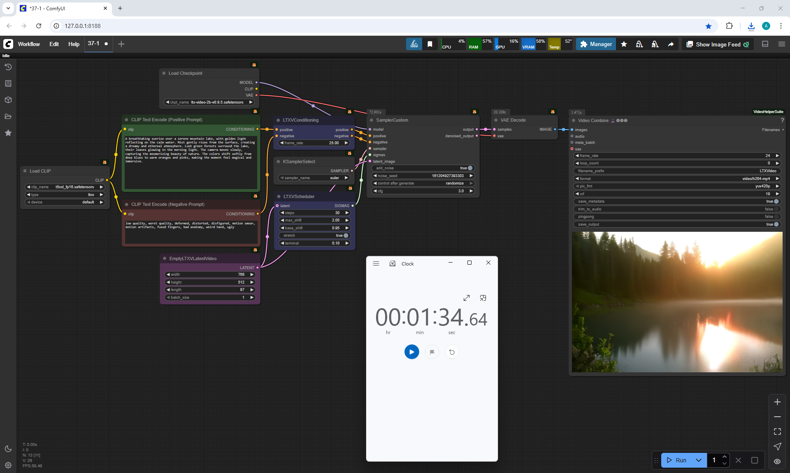Toggle stretch option in LTXVScheduler

346,235
